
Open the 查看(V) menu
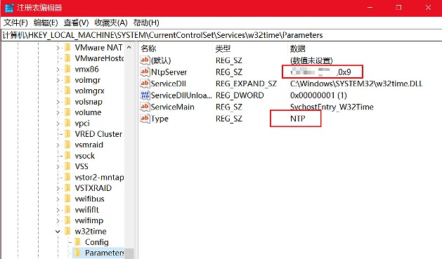(76, 22)
